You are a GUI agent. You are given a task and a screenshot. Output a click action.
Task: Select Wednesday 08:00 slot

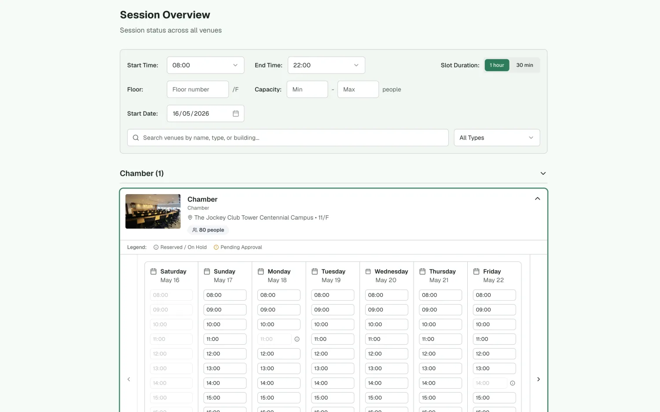point(387,295)
